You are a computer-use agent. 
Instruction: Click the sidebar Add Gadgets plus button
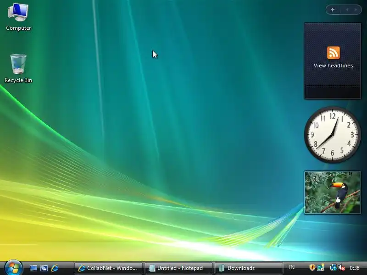pos(333,10)
